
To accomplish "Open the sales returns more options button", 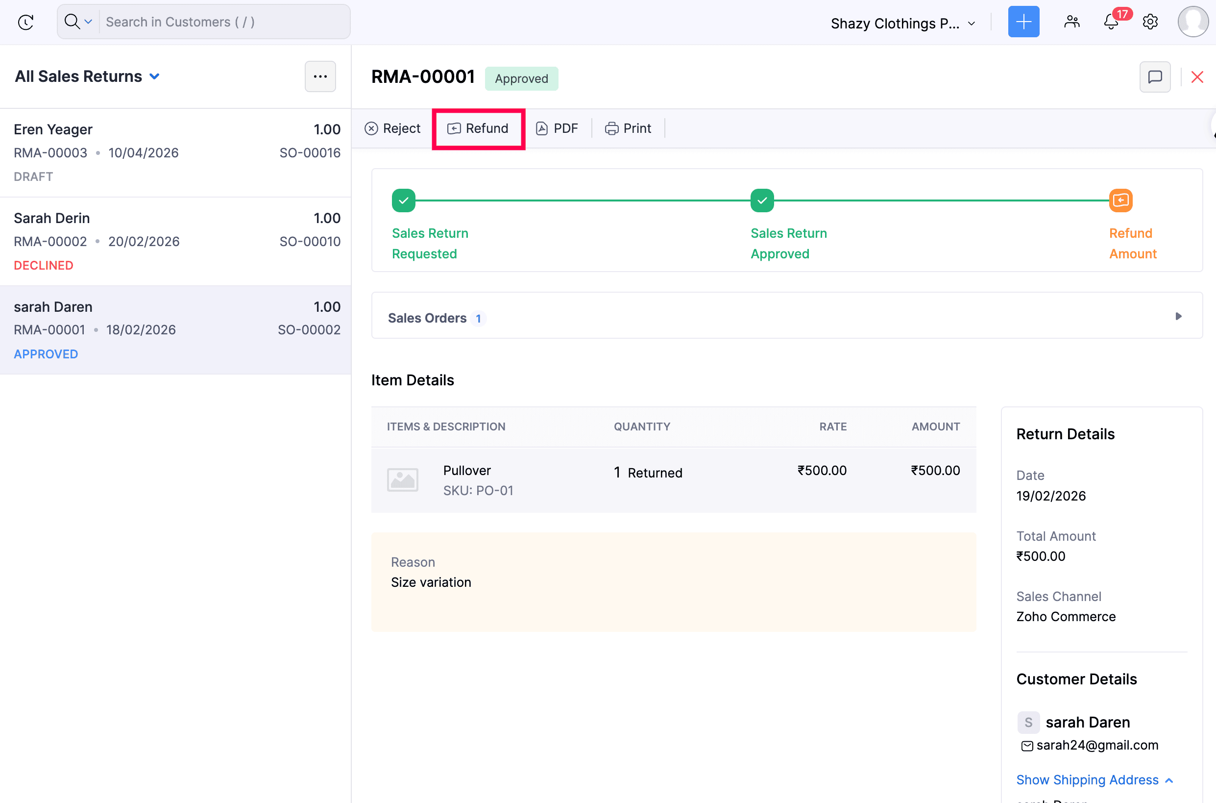I will pyautogui.click(x=320, y=76).
